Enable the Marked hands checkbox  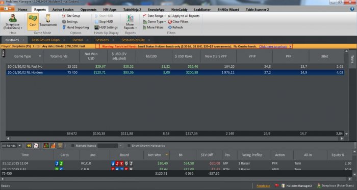coord(72,146)
